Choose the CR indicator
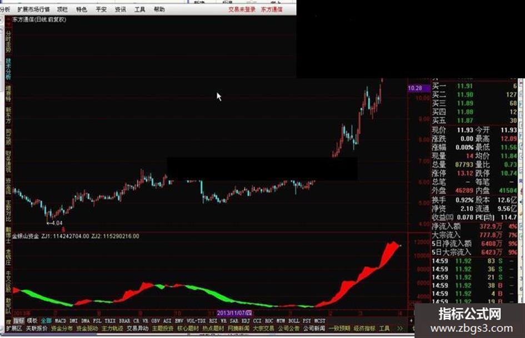Viewport: 525px width, 338px height. click(x=136, y=321)
